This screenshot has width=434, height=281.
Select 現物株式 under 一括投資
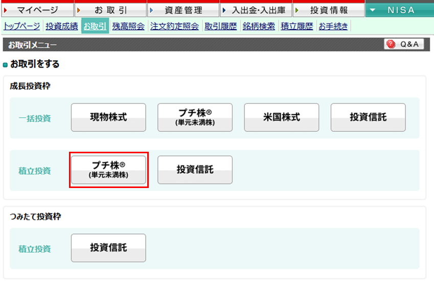[x=108, y=118]
